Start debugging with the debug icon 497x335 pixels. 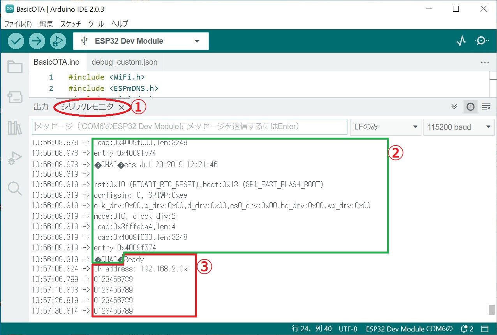click(x=58, y=41)
